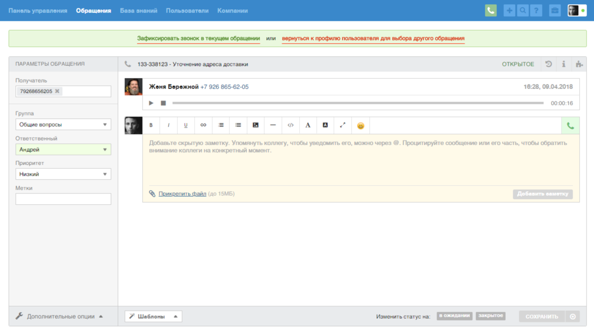This screenshot has height=334, width=594.
Task: Set ticket status to закрытое
Action: 490,315
